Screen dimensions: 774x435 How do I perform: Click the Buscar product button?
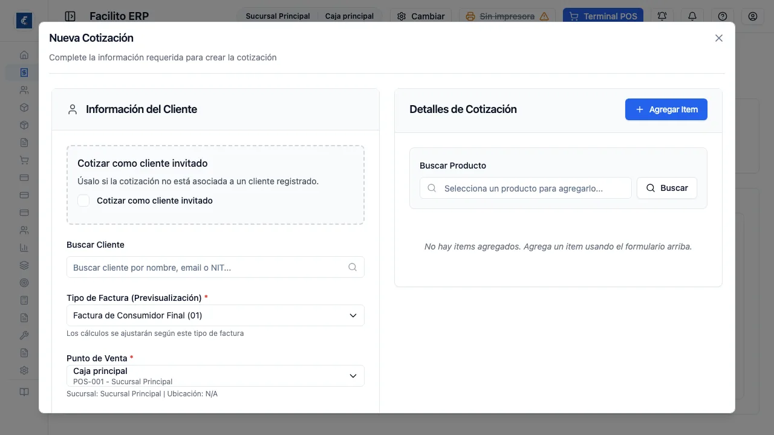pyautogui.click(x=667, y=188)
